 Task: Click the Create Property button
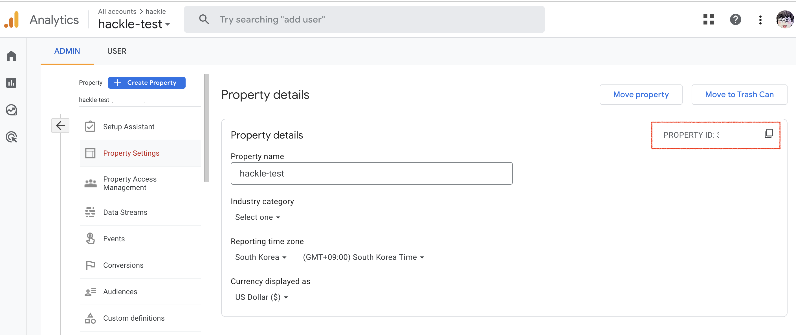pyautogui.click(x=147, y=82)
